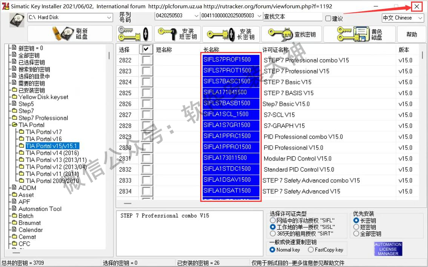428x267 pixels.
Task: Click the Calendar document icon in tree
Action: 14,229
